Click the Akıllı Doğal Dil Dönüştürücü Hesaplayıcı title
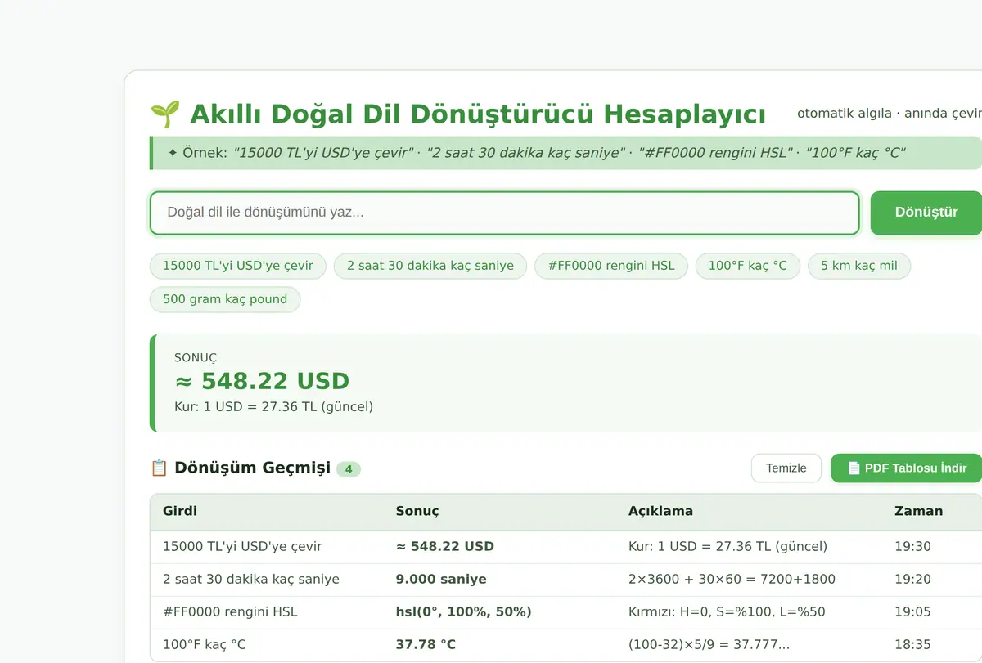Screen dimensions: 982x663 (x=478, y=114)
